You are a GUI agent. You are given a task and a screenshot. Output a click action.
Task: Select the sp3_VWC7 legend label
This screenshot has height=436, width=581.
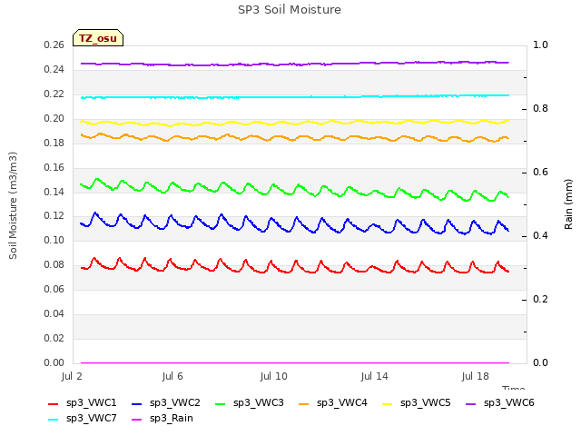tap(91, 419)
